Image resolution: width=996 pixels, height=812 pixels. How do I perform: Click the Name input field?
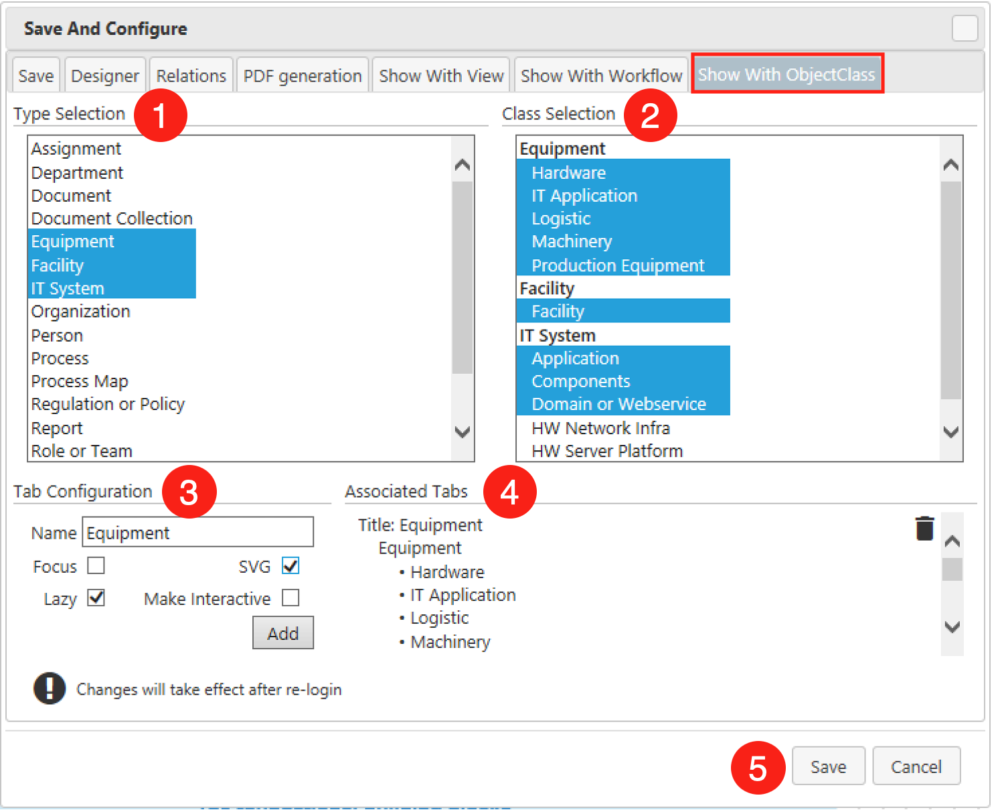click(x=197, y=533)
